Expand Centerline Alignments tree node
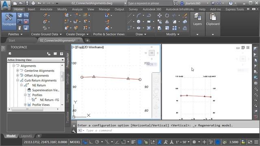Screen dimensions: 260x146 17,71
